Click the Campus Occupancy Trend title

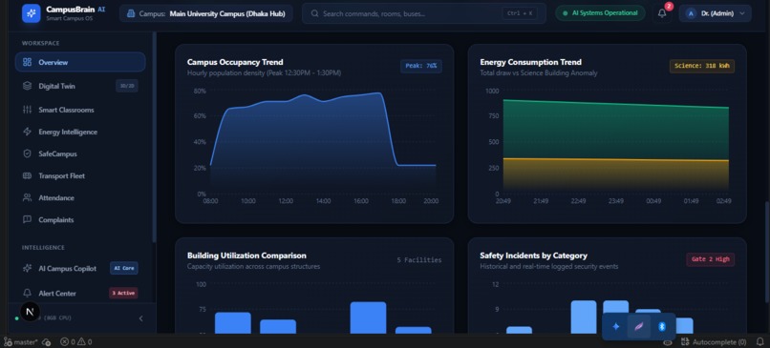click(235, 62)
